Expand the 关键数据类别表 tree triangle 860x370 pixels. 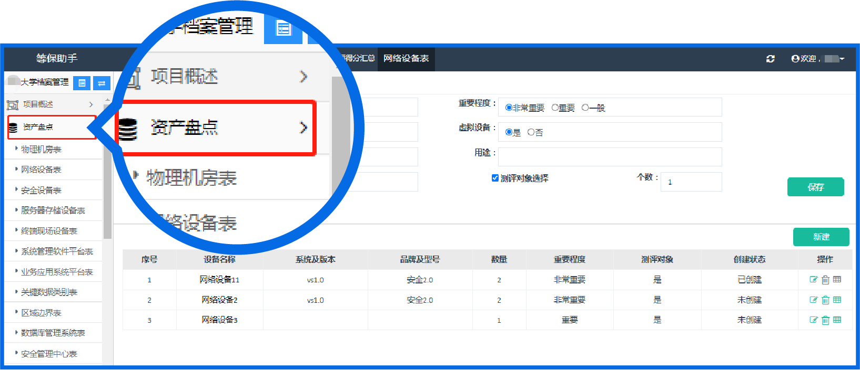(16, 291)
